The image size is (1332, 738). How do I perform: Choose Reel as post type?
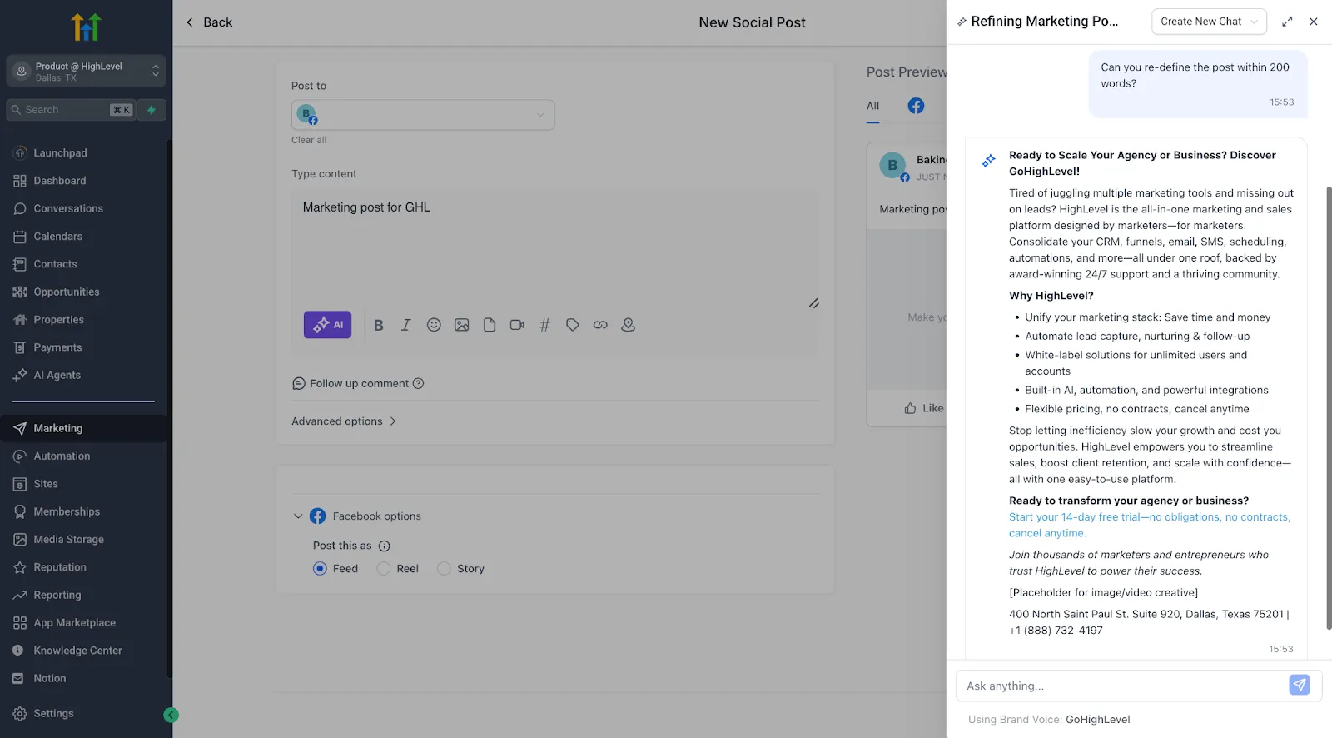(383, 568)
